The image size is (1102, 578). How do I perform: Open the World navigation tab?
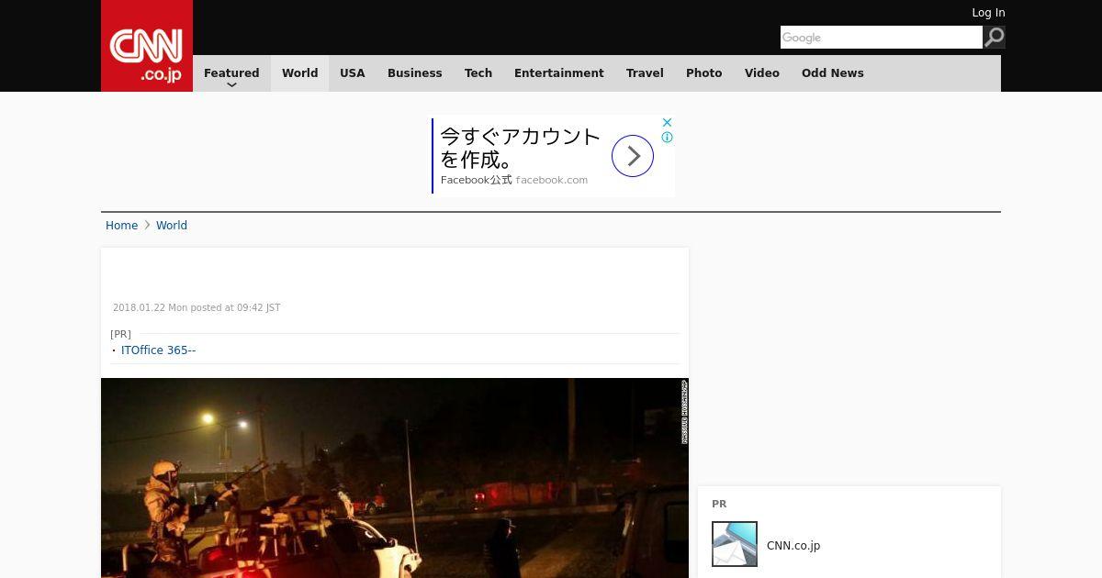tap(299, 73)
